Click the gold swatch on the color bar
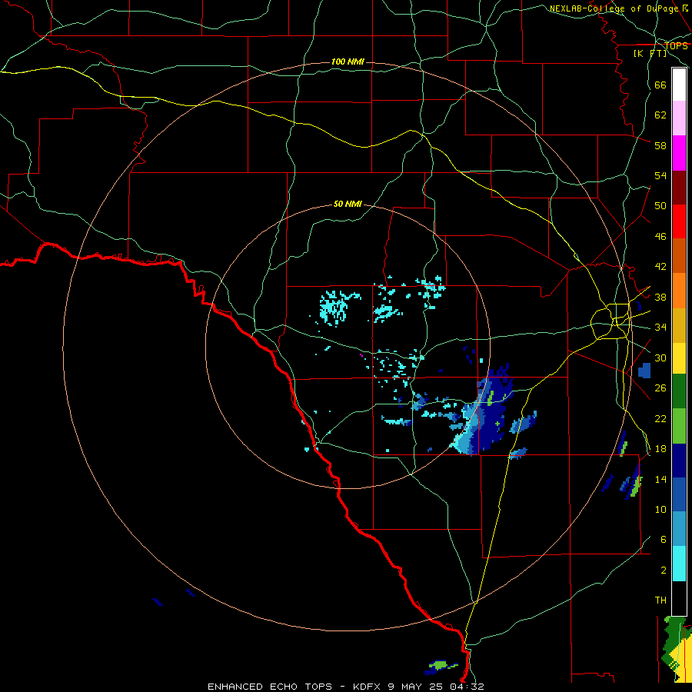 tap(679, 325)
